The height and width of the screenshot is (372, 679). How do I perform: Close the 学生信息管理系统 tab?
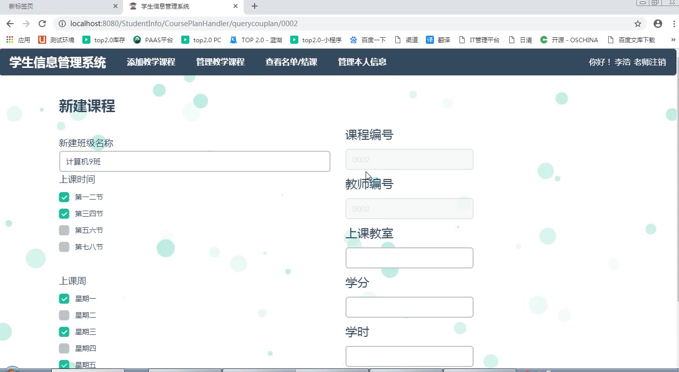click(236, 7)
